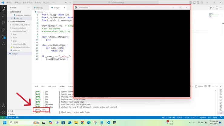The width and height of the screenshot is (224, 126).
Task: Expand the Outline section in sidebar
Action: click(x=12, y=111)
